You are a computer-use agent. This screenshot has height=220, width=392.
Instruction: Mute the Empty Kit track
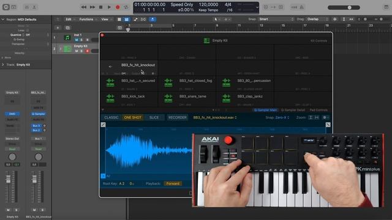pos(77,51)
